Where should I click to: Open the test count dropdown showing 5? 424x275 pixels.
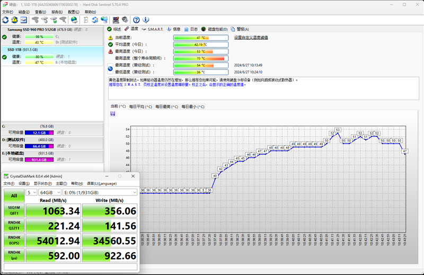(31, 192)
